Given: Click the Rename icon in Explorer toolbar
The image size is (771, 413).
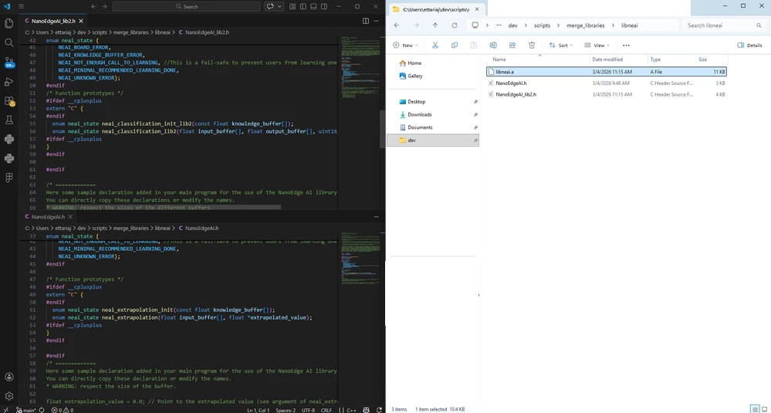Looking at the screenshot, I should (x=493, y=46).
